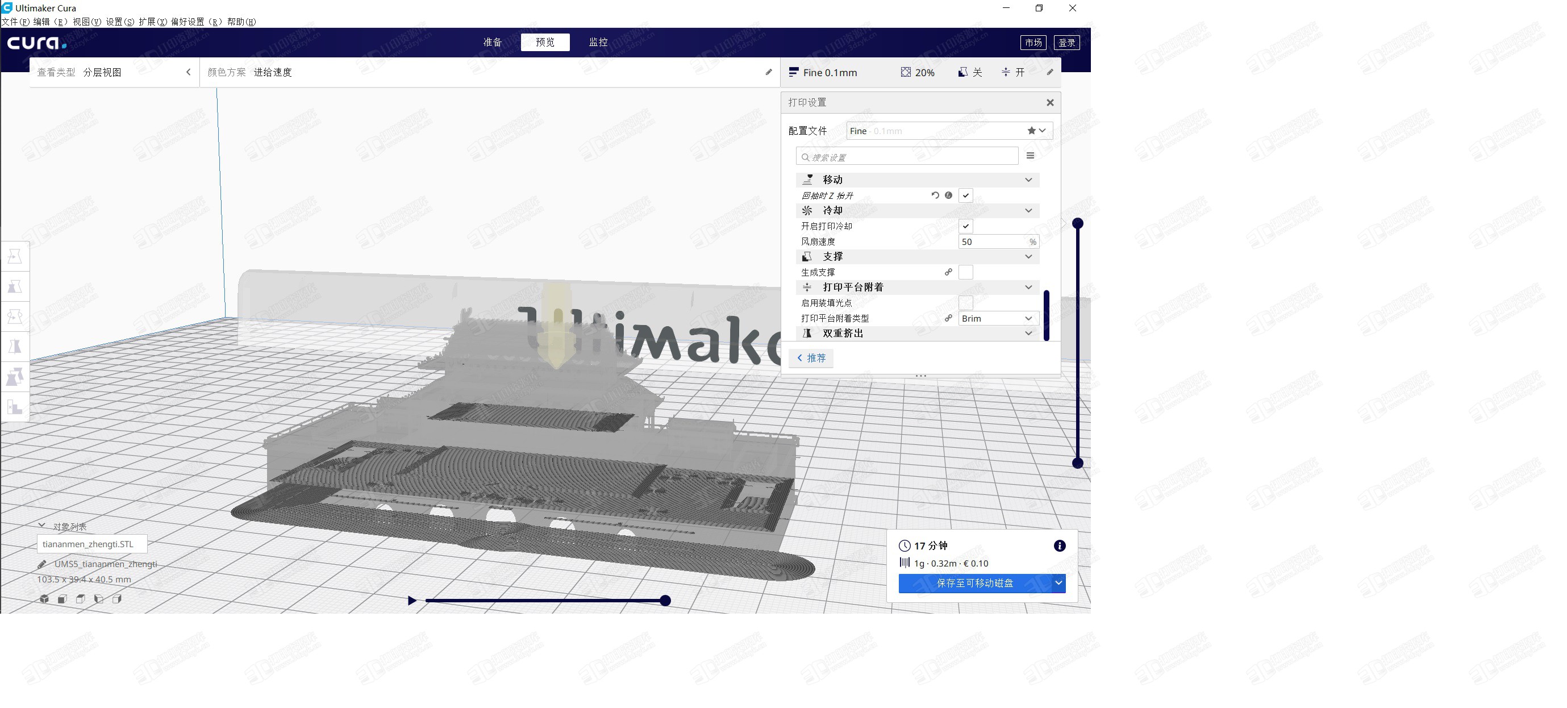Close the print settings panel
Viewport: 1567px width, 708px height.
(1050, 103)
